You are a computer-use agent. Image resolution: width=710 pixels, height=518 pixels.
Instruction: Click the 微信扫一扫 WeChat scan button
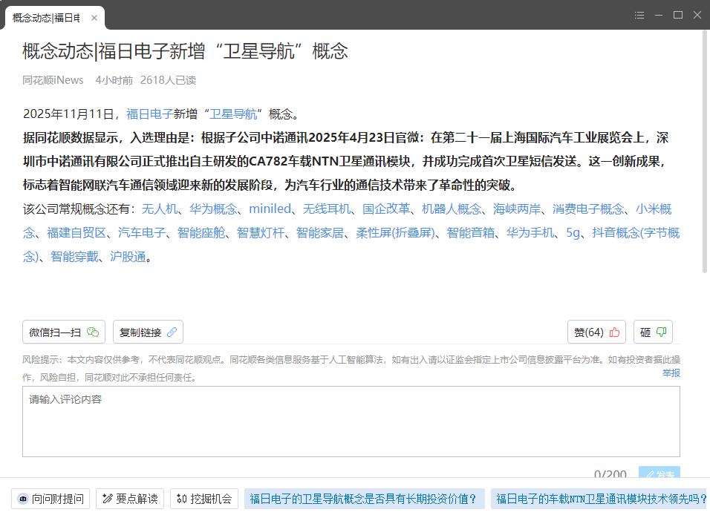(64, 332)
